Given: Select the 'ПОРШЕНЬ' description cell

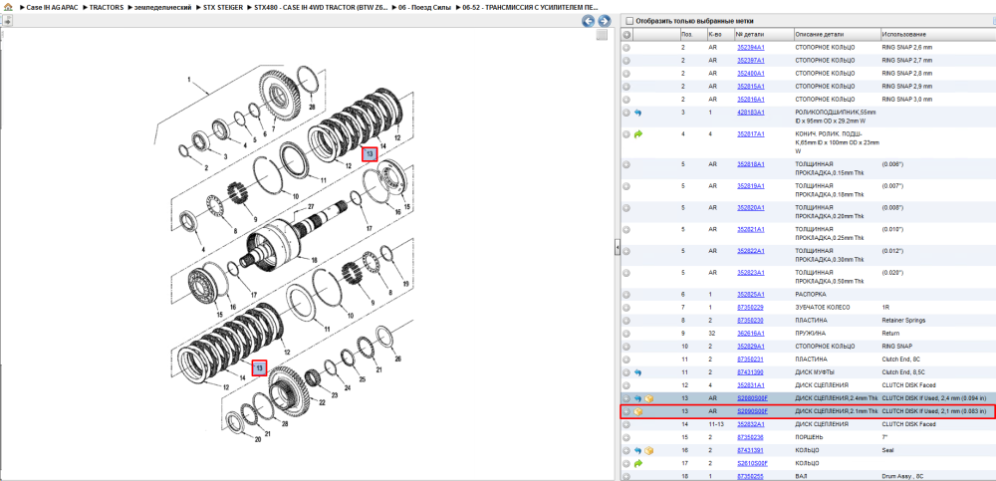Looking at the screenshot, I should [x=809, y=437].
